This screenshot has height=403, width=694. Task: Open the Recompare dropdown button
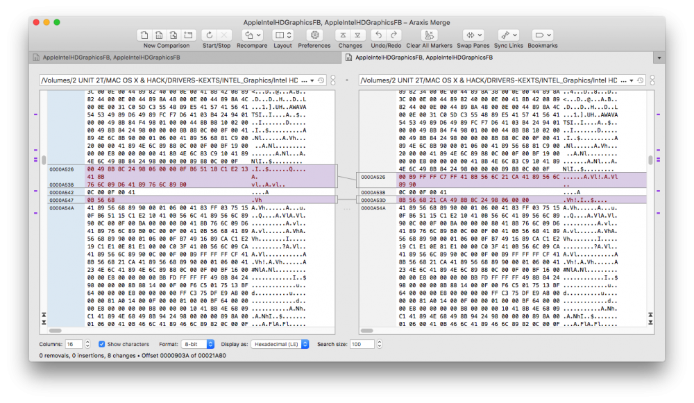[x=253, y=35]
